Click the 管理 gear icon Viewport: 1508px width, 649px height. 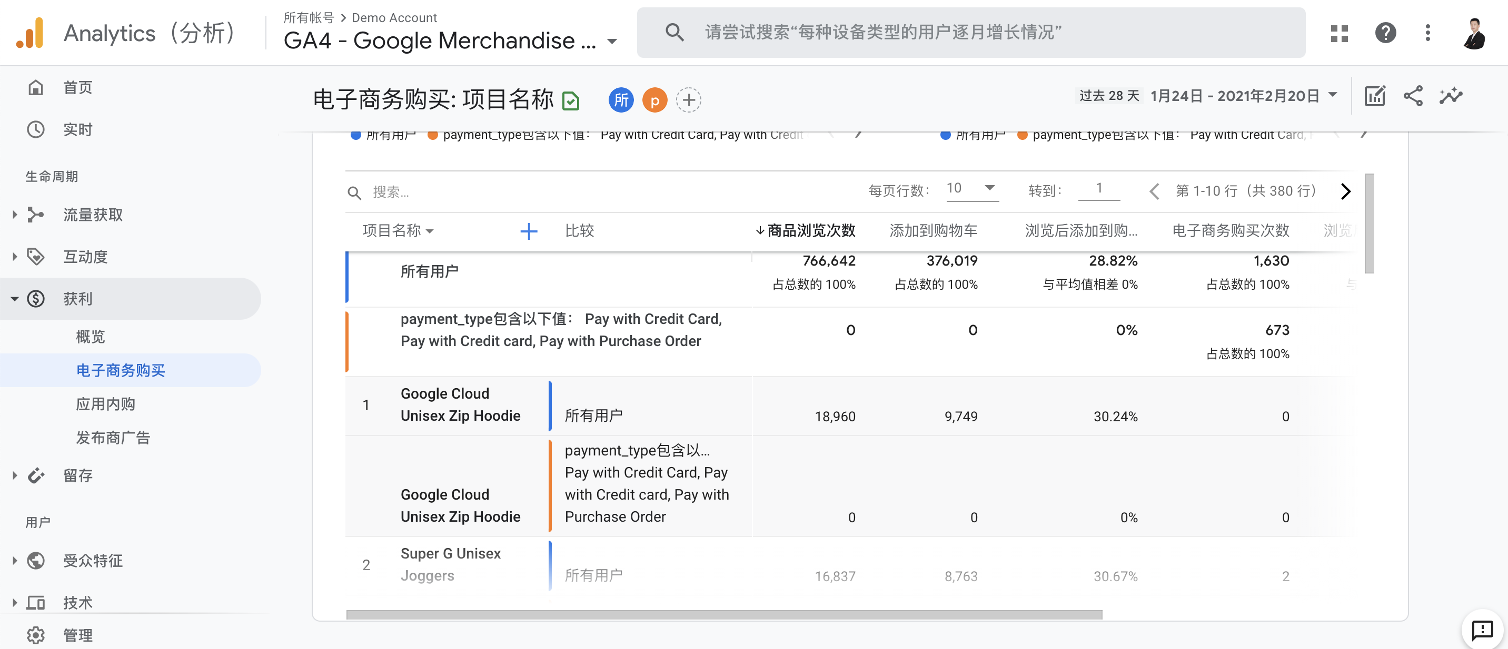(x=36, y=635)
